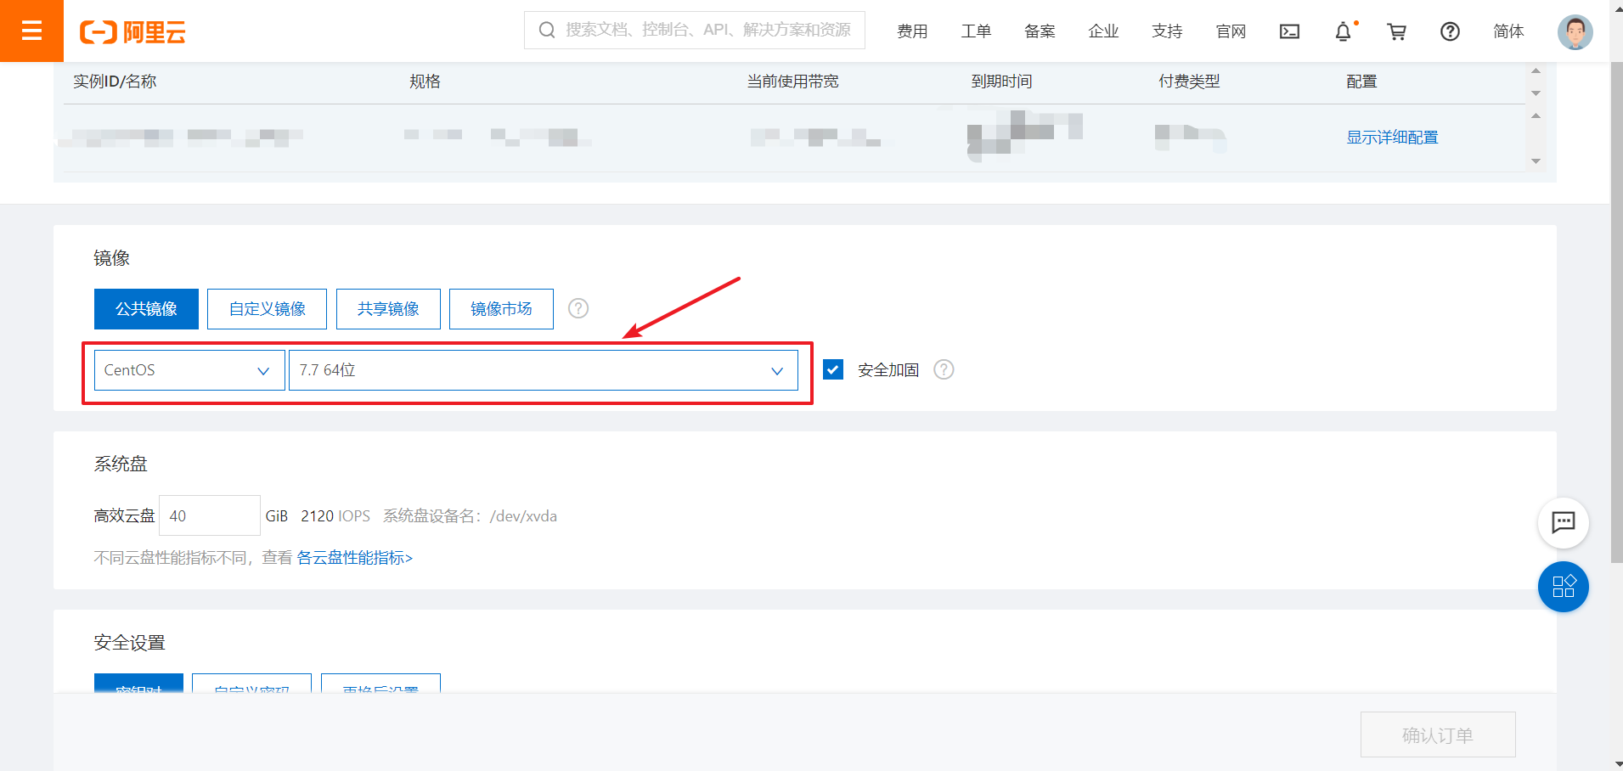Open the 备案 menu
Image resolution: width=1623 pixels, height=771 pixels.
click(1040, 31)
